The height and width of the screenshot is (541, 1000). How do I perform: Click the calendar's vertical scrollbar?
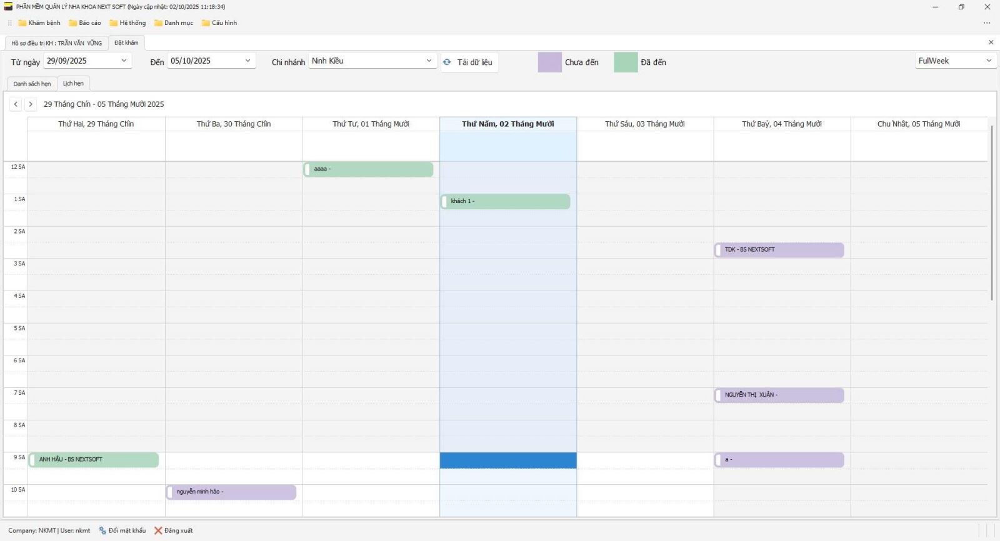(x=991, y=212)
